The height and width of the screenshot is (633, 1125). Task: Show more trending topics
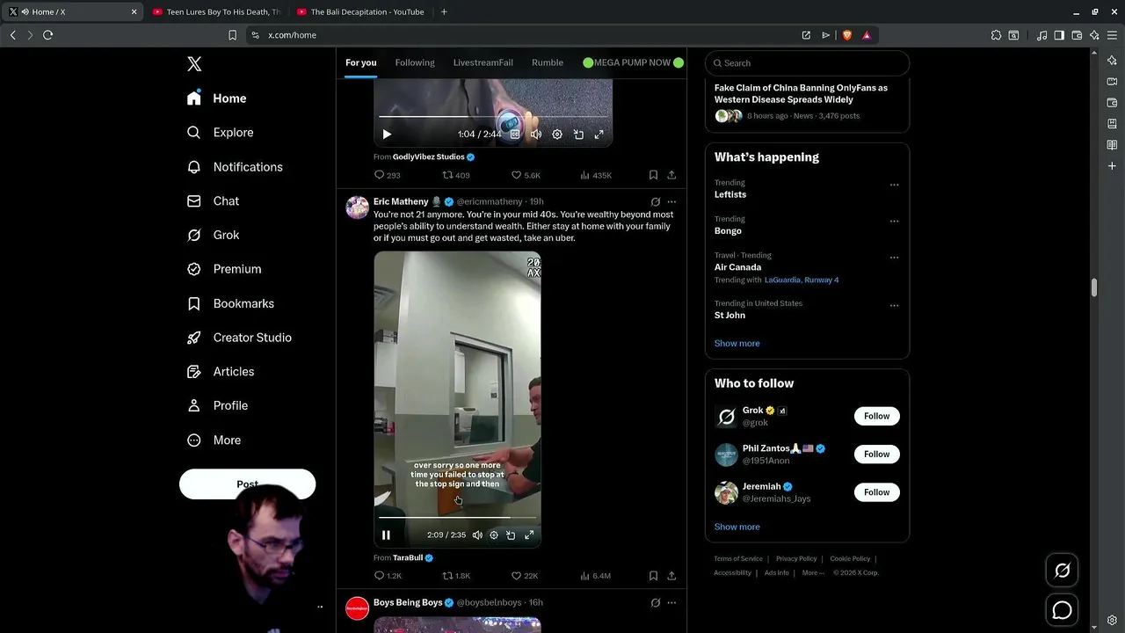point(737,344)
